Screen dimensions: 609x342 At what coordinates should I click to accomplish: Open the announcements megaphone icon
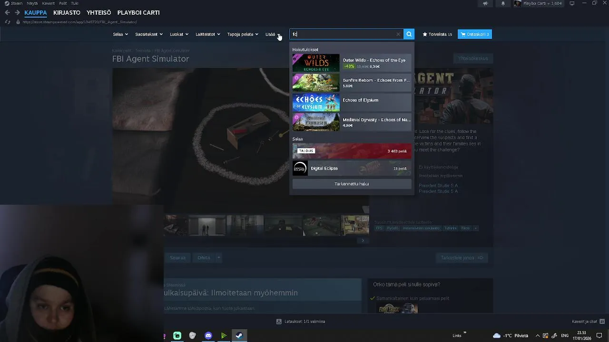[x=485, y=3]
